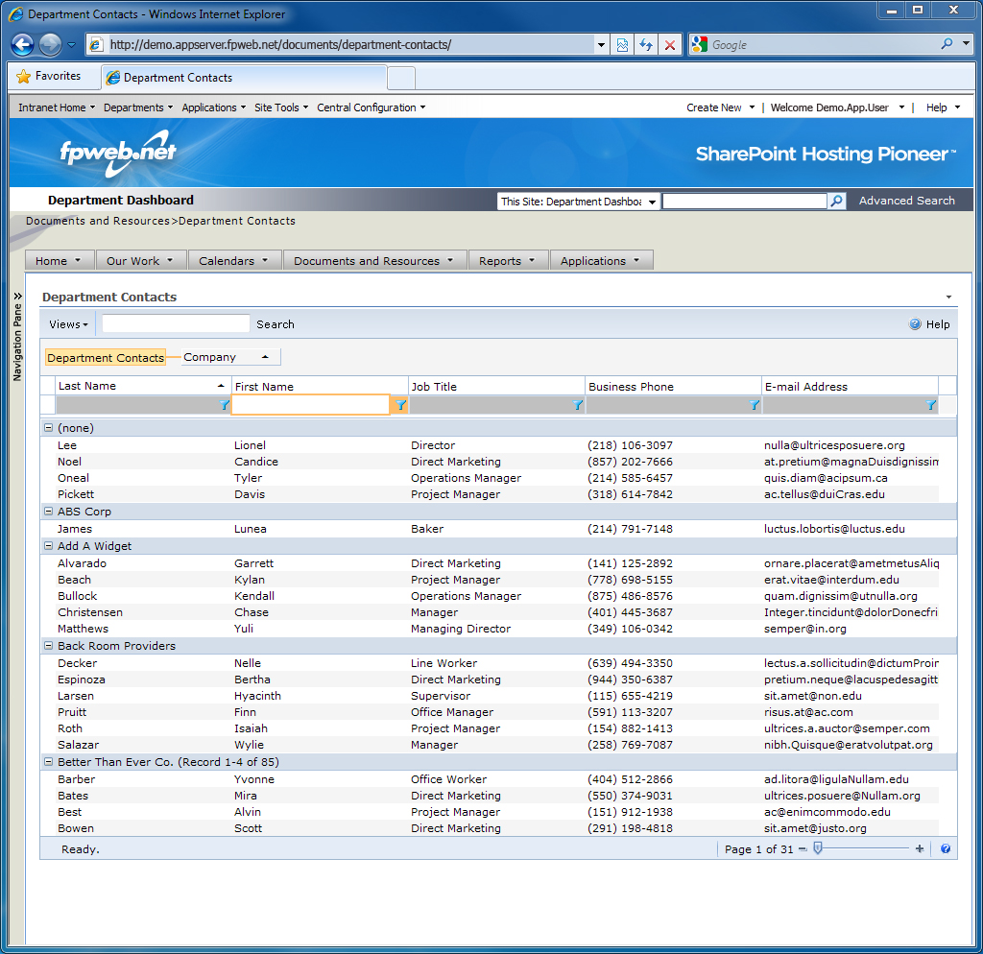Click the Business Phone filter funnel icon
The image size is (983, 954).
(x=755, y=406)
